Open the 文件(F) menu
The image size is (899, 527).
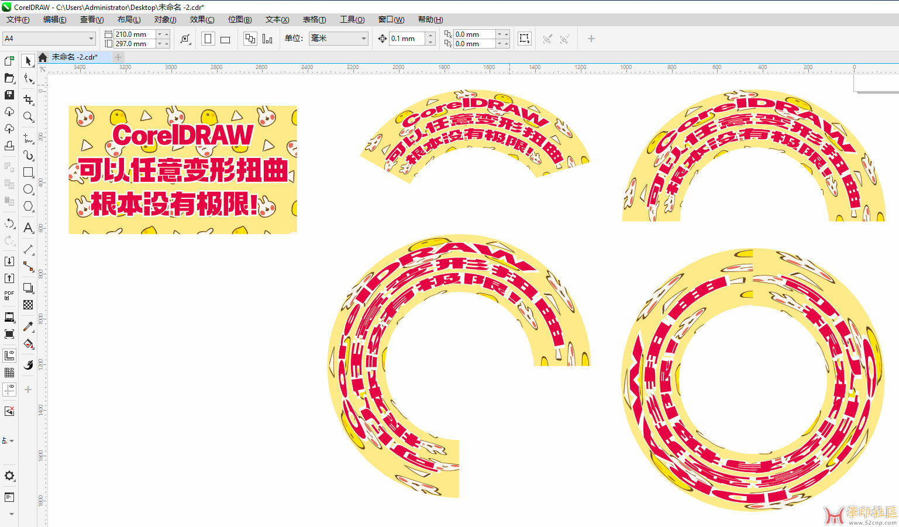click(x=18, y=19)
